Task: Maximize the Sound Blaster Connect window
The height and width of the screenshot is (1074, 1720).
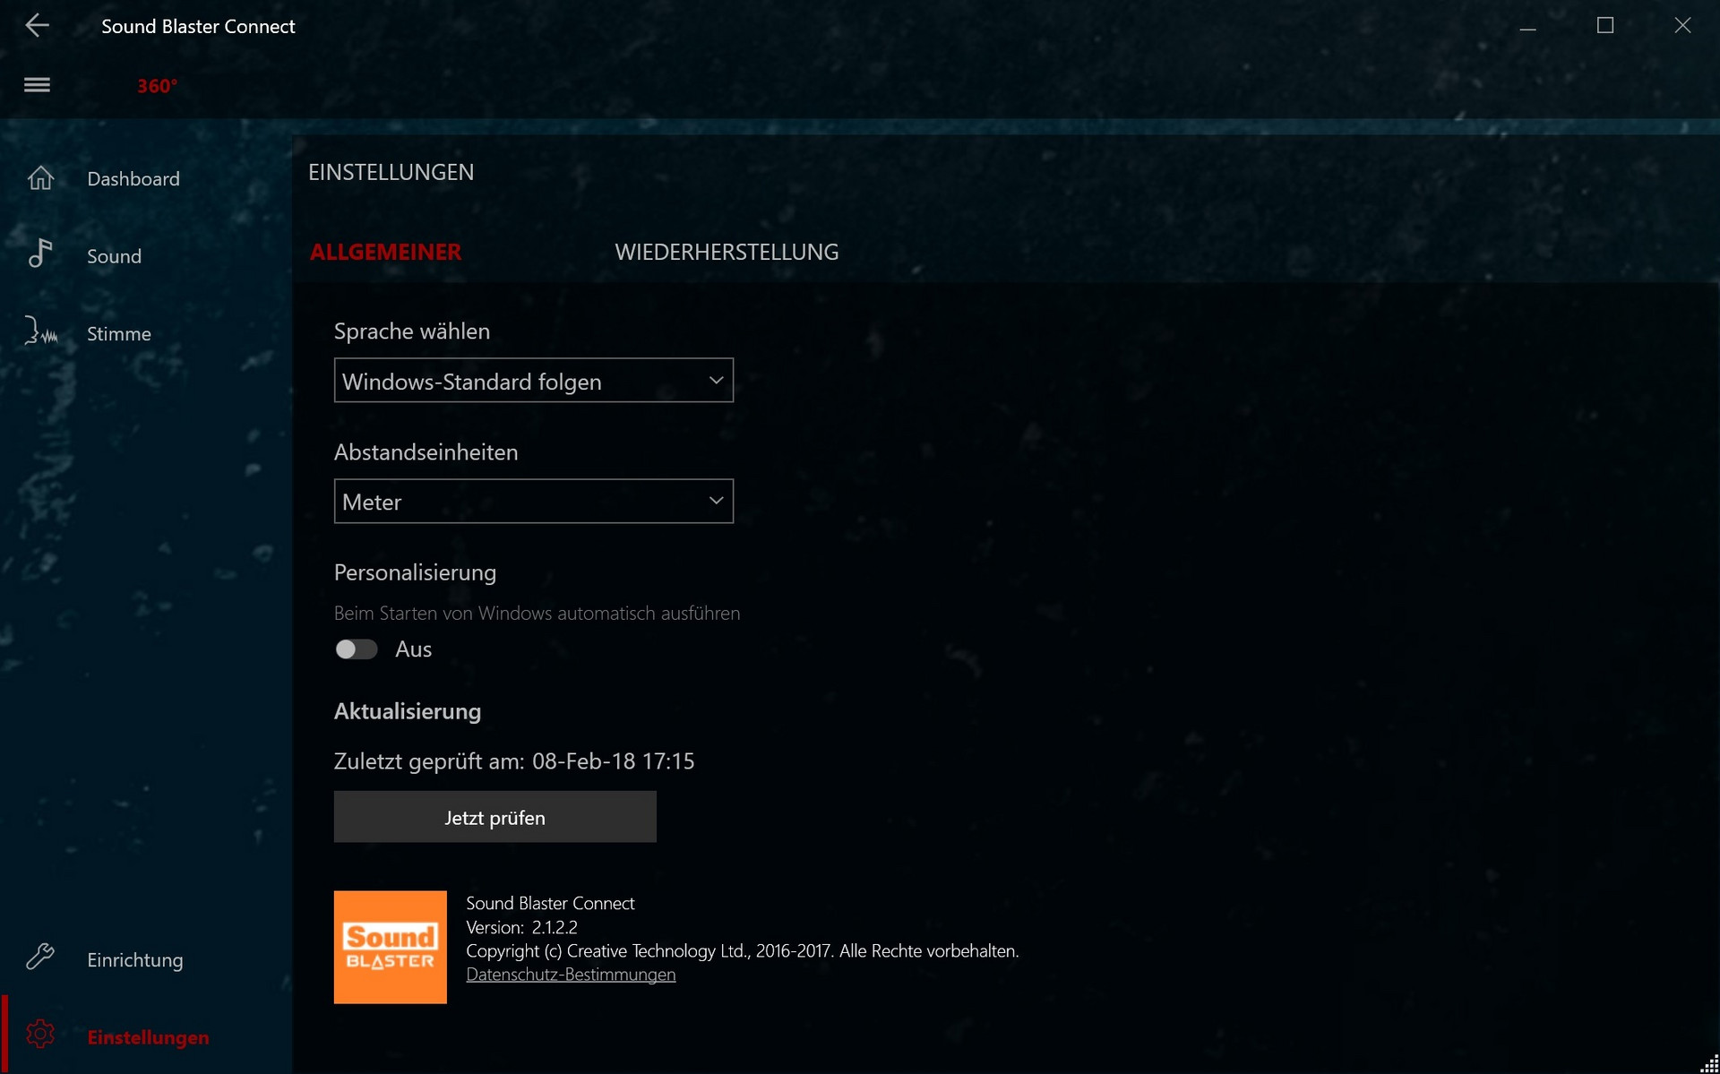Action: (x=1605, y=26)
